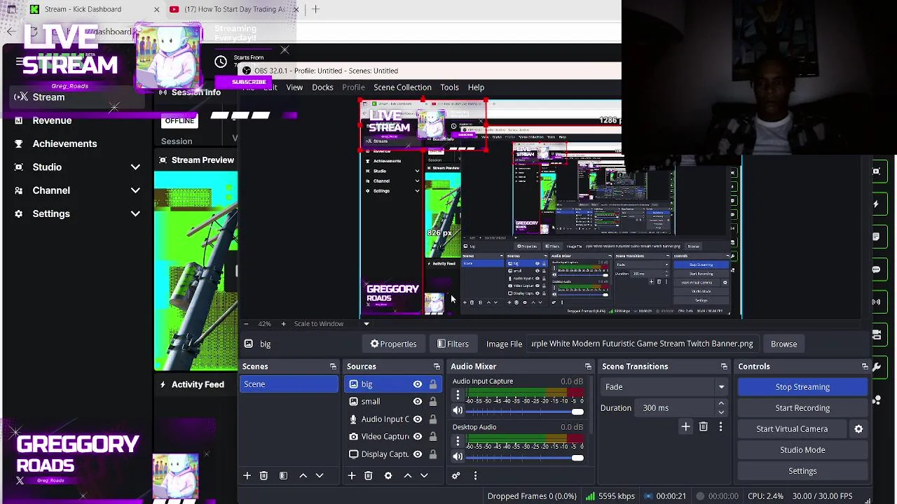The width and height of the screenshot is (897, 504).
Task: Open Kick dashboard hamburger menu
Action: [20, 62]
